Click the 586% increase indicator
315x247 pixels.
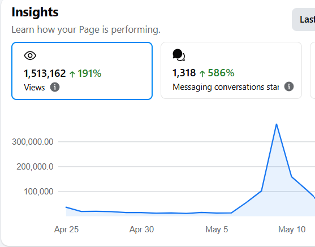217,73
